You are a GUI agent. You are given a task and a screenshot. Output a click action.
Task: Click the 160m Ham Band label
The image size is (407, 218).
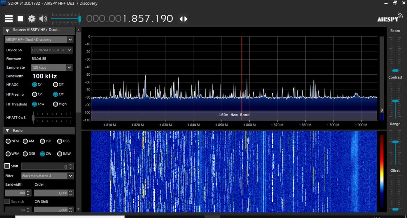point(234,115)
